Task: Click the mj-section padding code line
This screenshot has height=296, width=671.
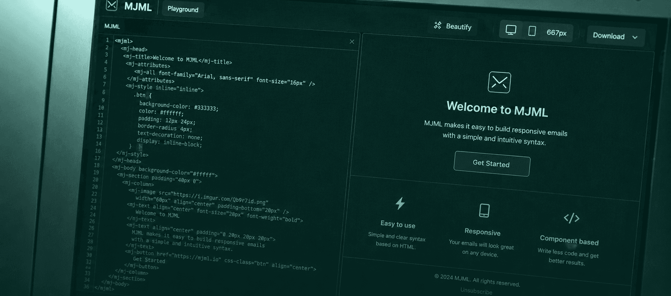Action: (x=159, y=178)
